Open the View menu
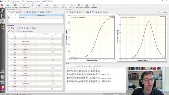This screenshot has width=169, height=95. point(37,3)
